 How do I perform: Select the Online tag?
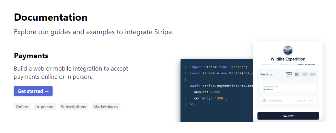tap(22, 107)
